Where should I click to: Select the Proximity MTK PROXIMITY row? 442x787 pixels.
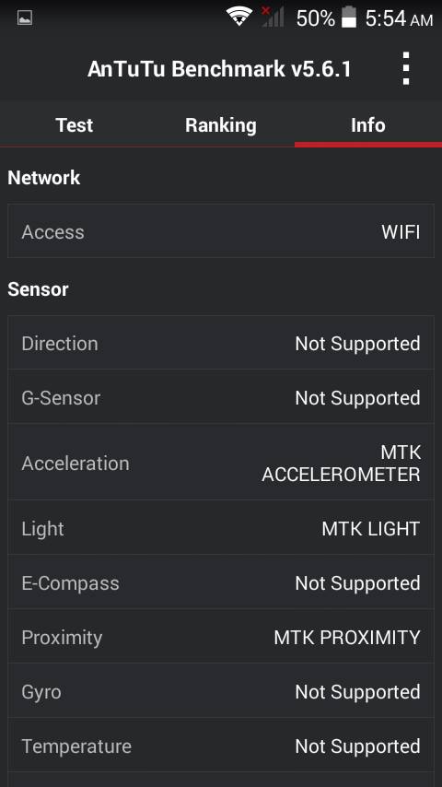pos(221,637)
